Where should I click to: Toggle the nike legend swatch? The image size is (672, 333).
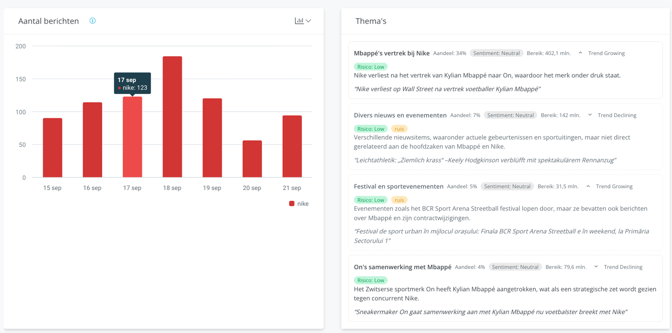coord(292,204)
